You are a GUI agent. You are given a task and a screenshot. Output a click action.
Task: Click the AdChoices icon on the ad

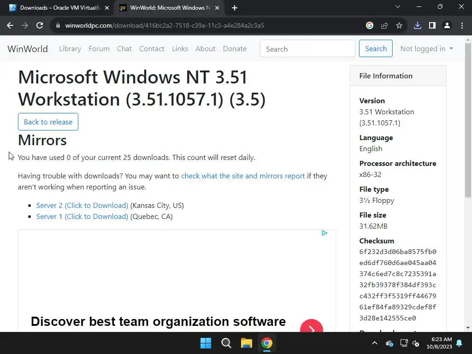point(324,233)
